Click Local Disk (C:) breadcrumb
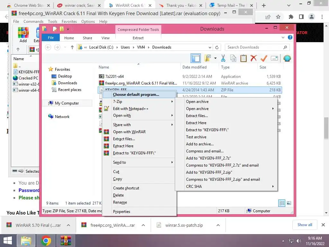Viewport: 329px width, 247px height. click(x=101, y=47)
